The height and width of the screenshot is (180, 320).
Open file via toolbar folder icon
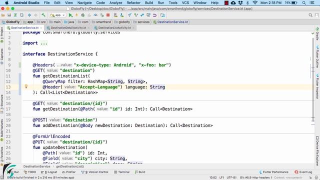3,15
